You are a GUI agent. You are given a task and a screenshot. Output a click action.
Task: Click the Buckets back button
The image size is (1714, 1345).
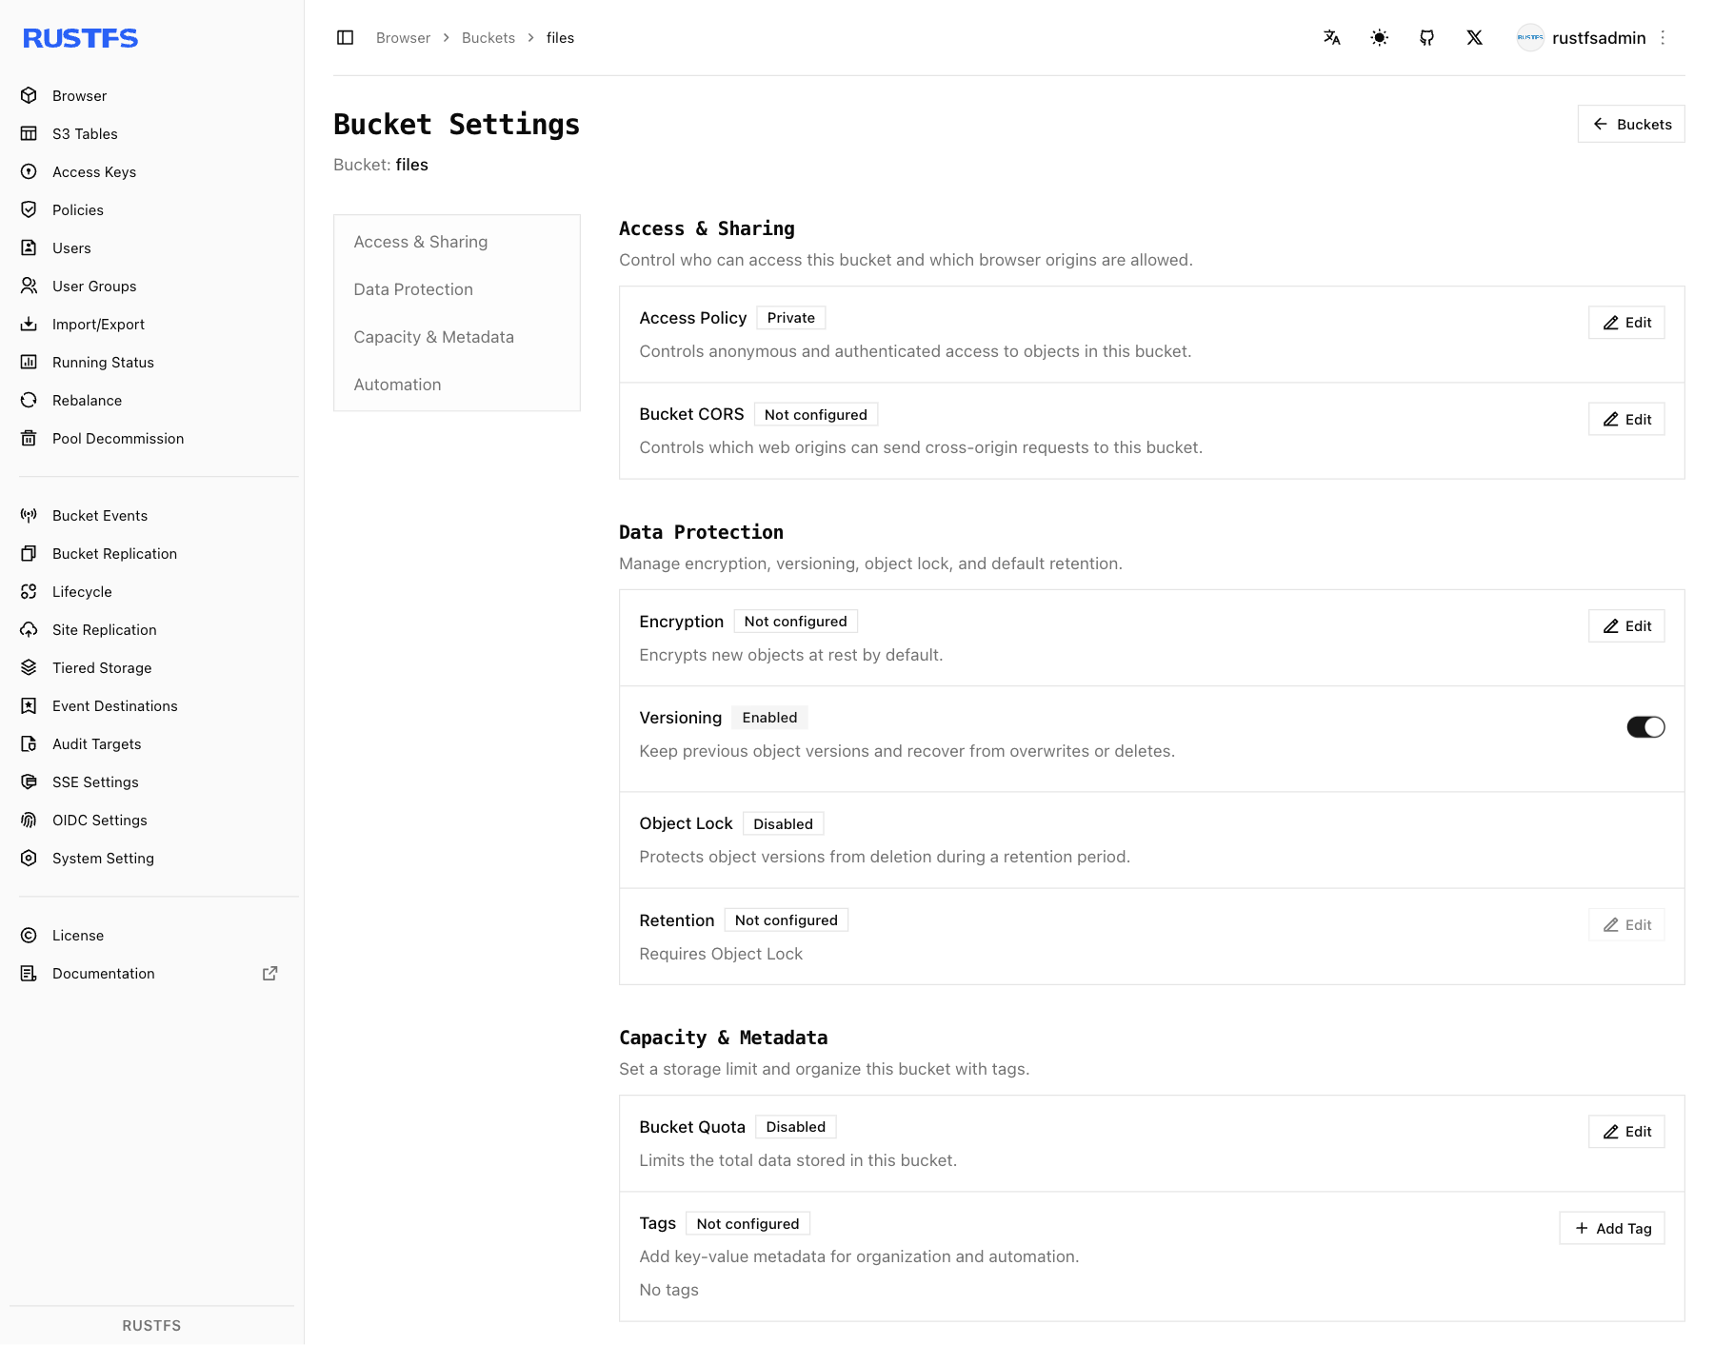[1631, 125]
